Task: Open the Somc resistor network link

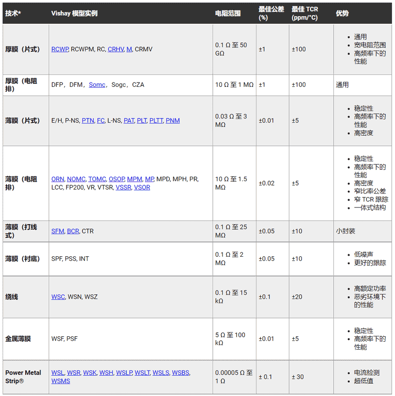Action: [x=97, y=85]
